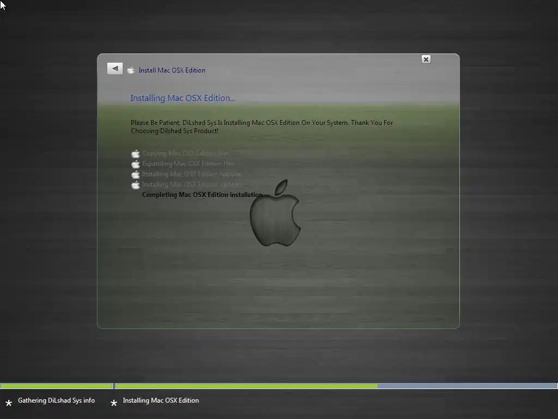The height and width of the screenshot is (419, 558).
Task: Click the Gathering DiLshad Sys info progress bar
Action: tap(57, 386)
